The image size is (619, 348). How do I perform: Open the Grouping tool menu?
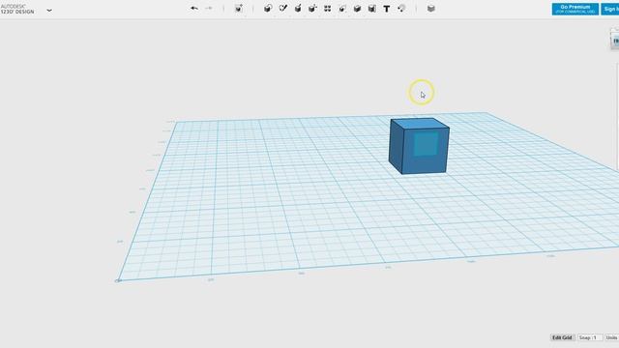(x=342, y=9)
